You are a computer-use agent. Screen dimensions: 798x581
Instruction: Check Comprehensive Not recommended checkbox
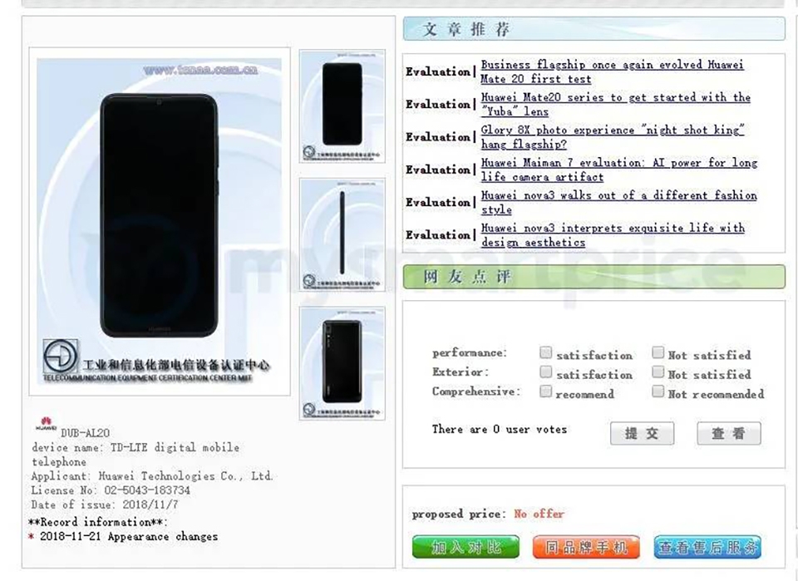[658, 391]
